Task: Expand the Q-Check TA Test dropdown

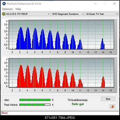Action: coord(102,14)
